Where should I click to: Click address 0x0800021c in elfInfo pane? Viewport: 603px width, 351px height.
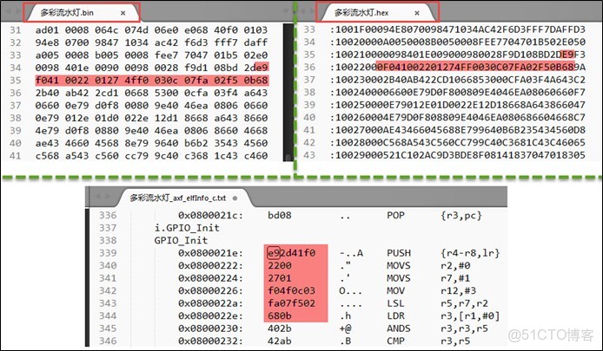pyautogui.click(x=211, y=216)
